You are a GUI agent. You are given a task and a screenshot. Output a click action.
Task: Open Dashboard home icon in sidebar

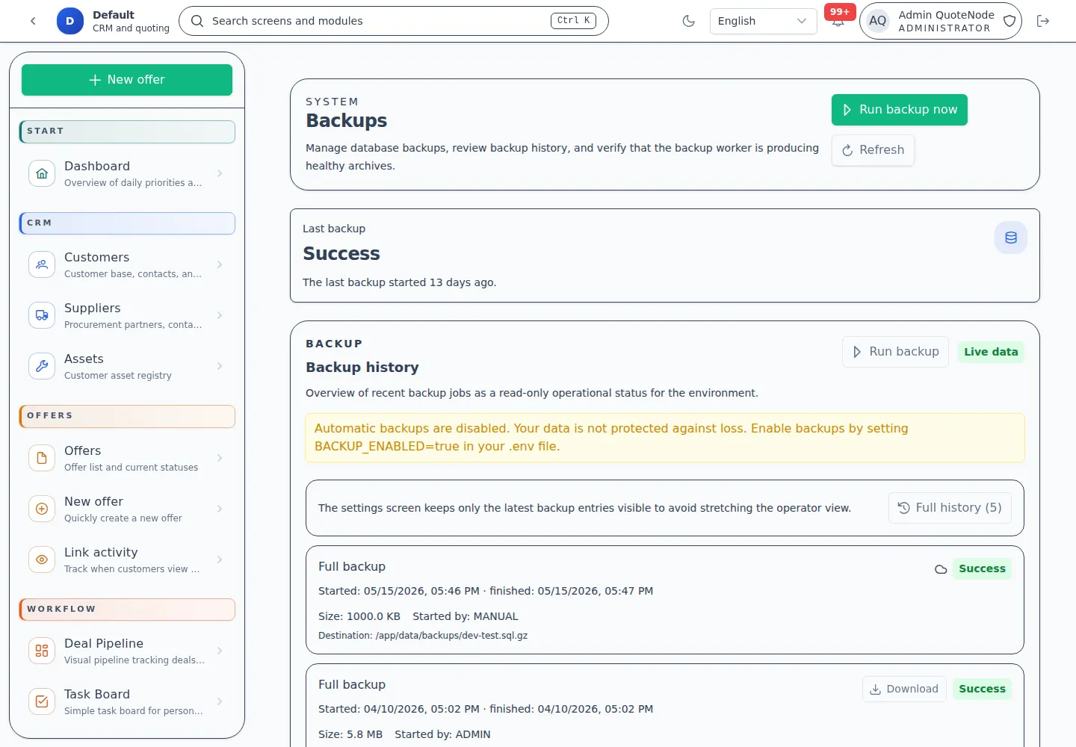(42, 173)
